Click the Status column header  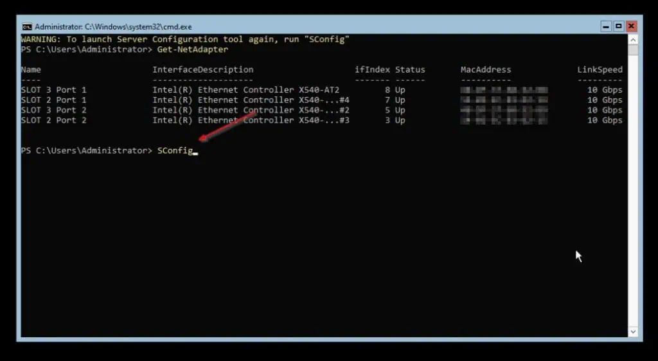coord(409,69)
